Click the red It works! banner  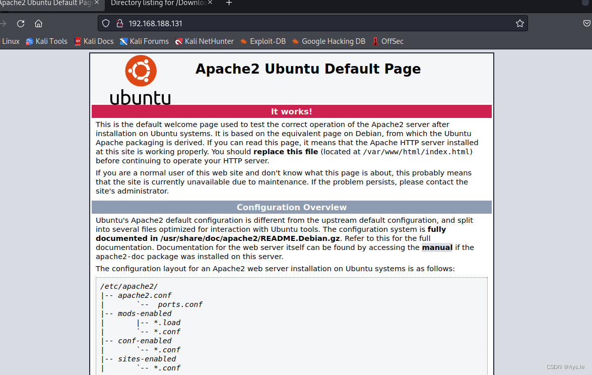click(292, 111)
